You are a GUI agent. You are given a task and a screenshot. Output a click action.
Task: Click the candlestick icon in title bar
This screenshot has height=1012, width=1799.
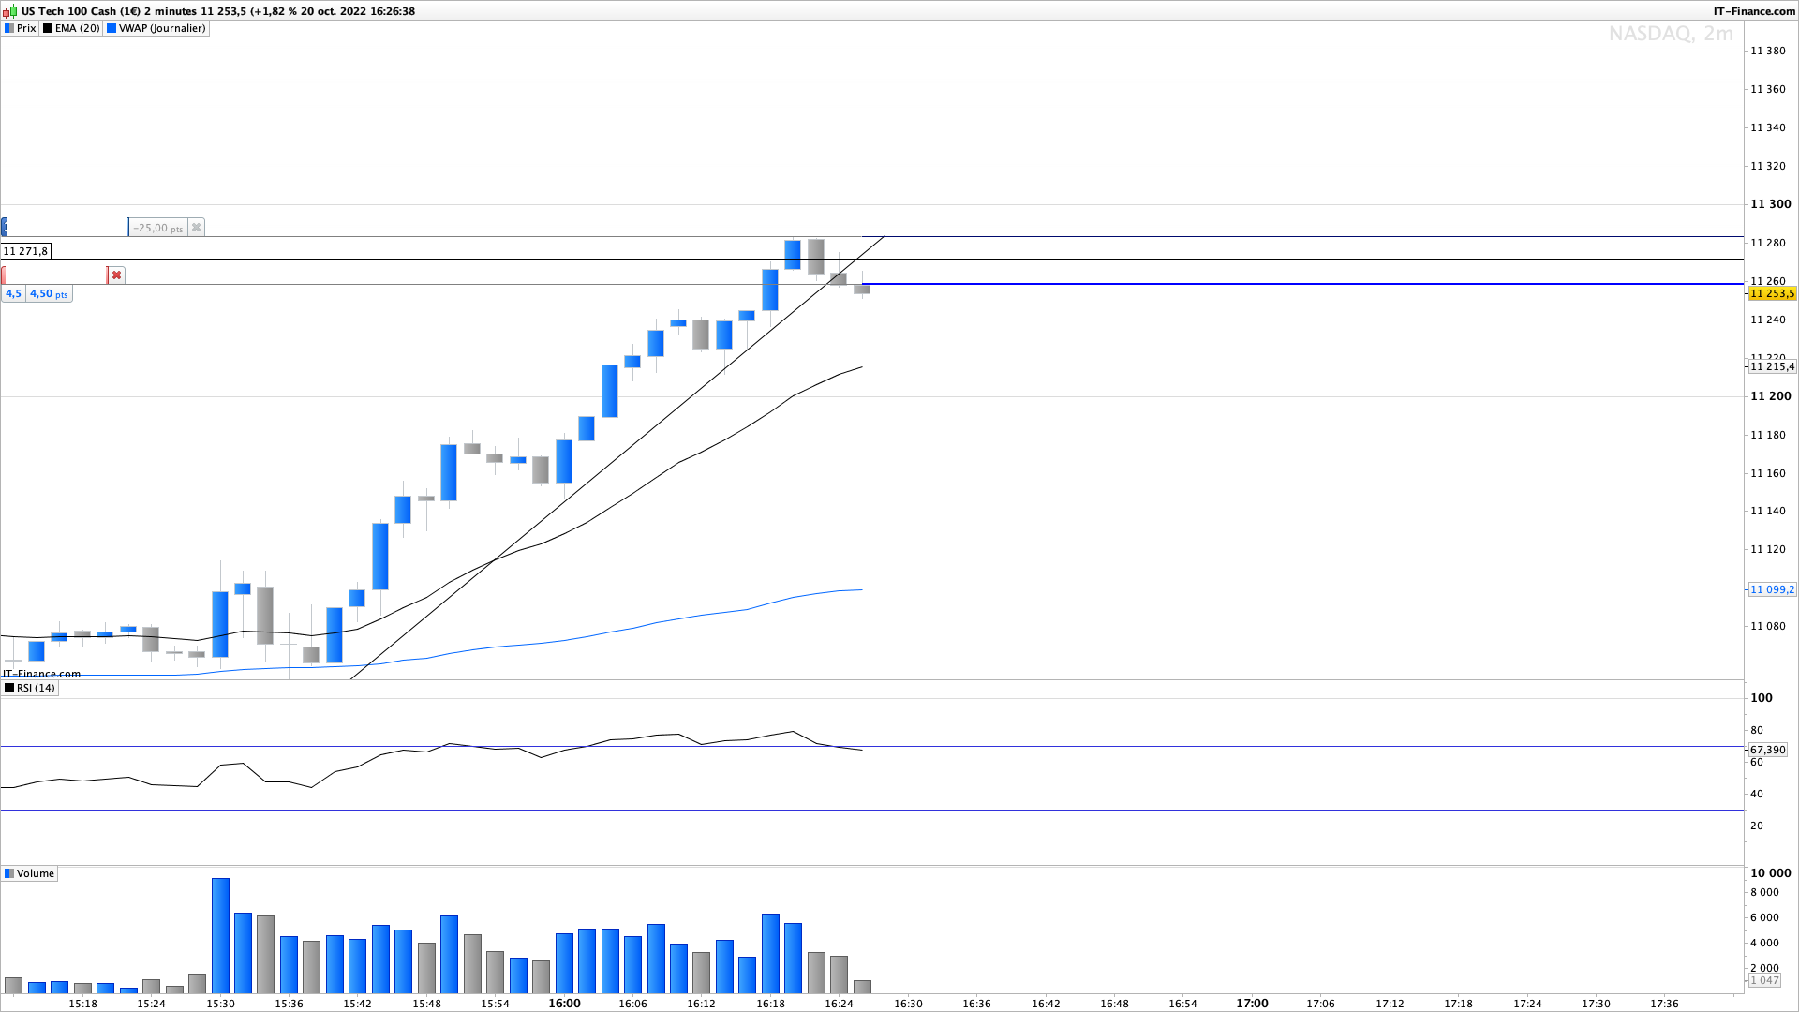click(x=10, y=11)
